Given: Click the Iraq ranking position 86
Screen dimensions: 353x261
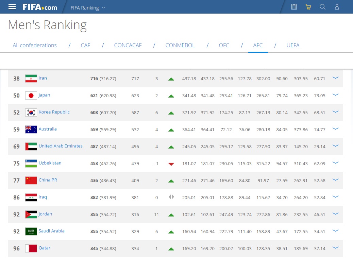Looking at the screenshot, I should pos(16,197).
